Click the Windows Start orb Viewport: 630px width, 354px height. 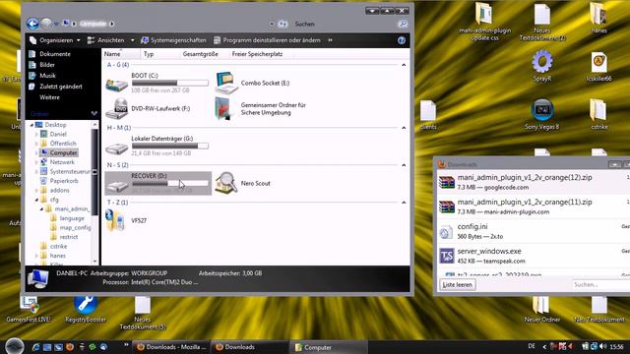(15, 346)
